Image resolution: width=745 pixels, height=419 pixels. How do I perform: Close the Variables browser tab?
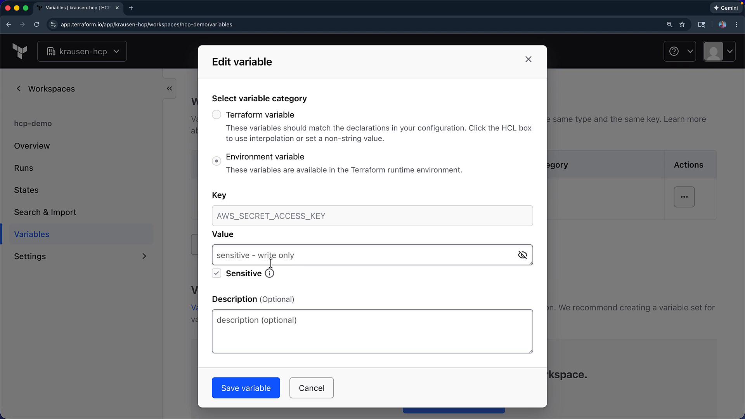(x=117, y=8)
